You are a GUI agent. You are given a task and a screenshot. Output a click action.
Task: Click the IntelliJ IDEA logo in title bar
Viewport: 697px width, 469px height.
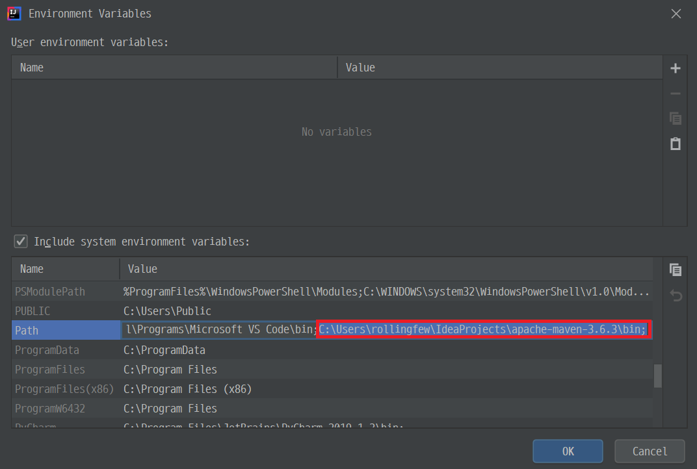point(14,14)
